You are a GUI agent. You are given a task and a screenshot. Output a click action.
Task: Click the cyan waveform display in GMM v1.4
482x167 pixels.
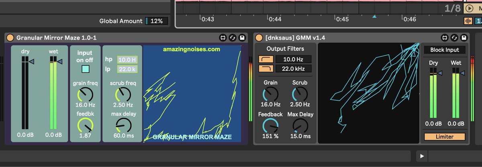tap(369, 93)
